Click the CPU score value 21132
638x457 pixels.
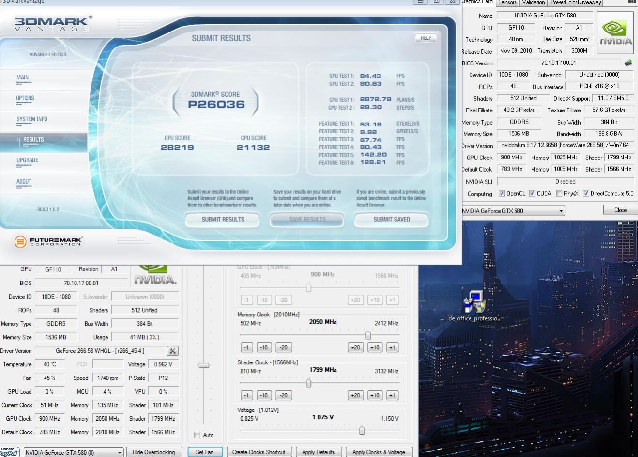(x=253, y=148)
